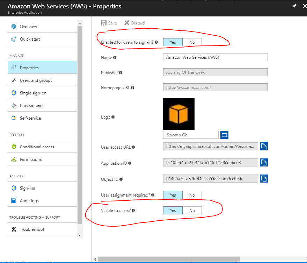Open the Troubleshoot page
This screenshot has height=263, width=307.
pos(42,229)
